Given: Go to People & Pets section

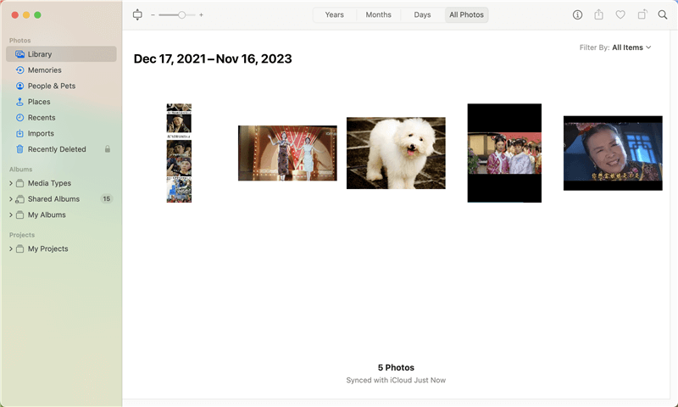Looking at the screenshot, I should click(x=51, y=86).
